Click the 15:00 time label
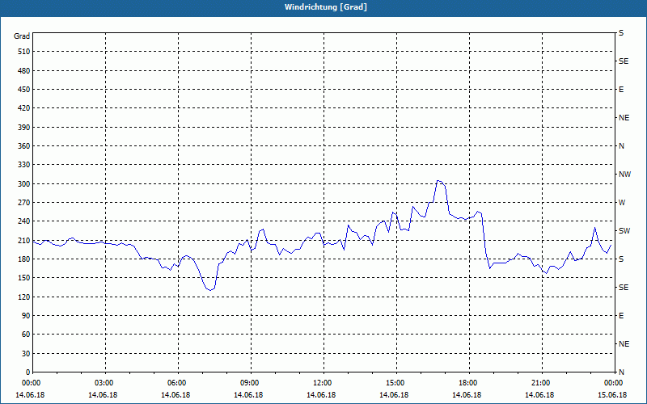This screenshot has height=404, width=647. tap(395, 382)
